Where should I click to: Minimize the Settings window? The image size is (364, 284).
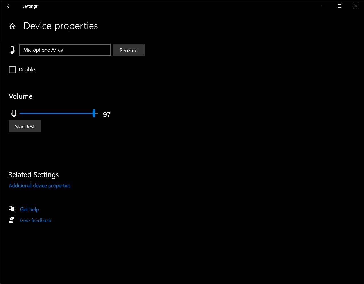click(x=323, y=6)
